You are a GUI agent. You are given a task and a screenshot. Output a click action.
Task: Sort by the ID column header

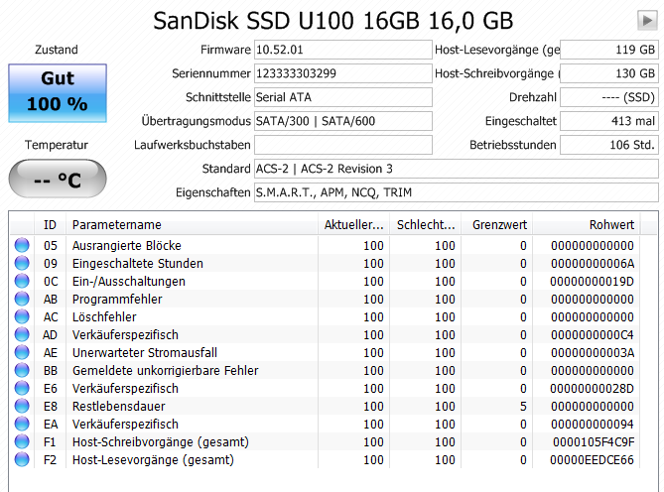pos(50,224)
